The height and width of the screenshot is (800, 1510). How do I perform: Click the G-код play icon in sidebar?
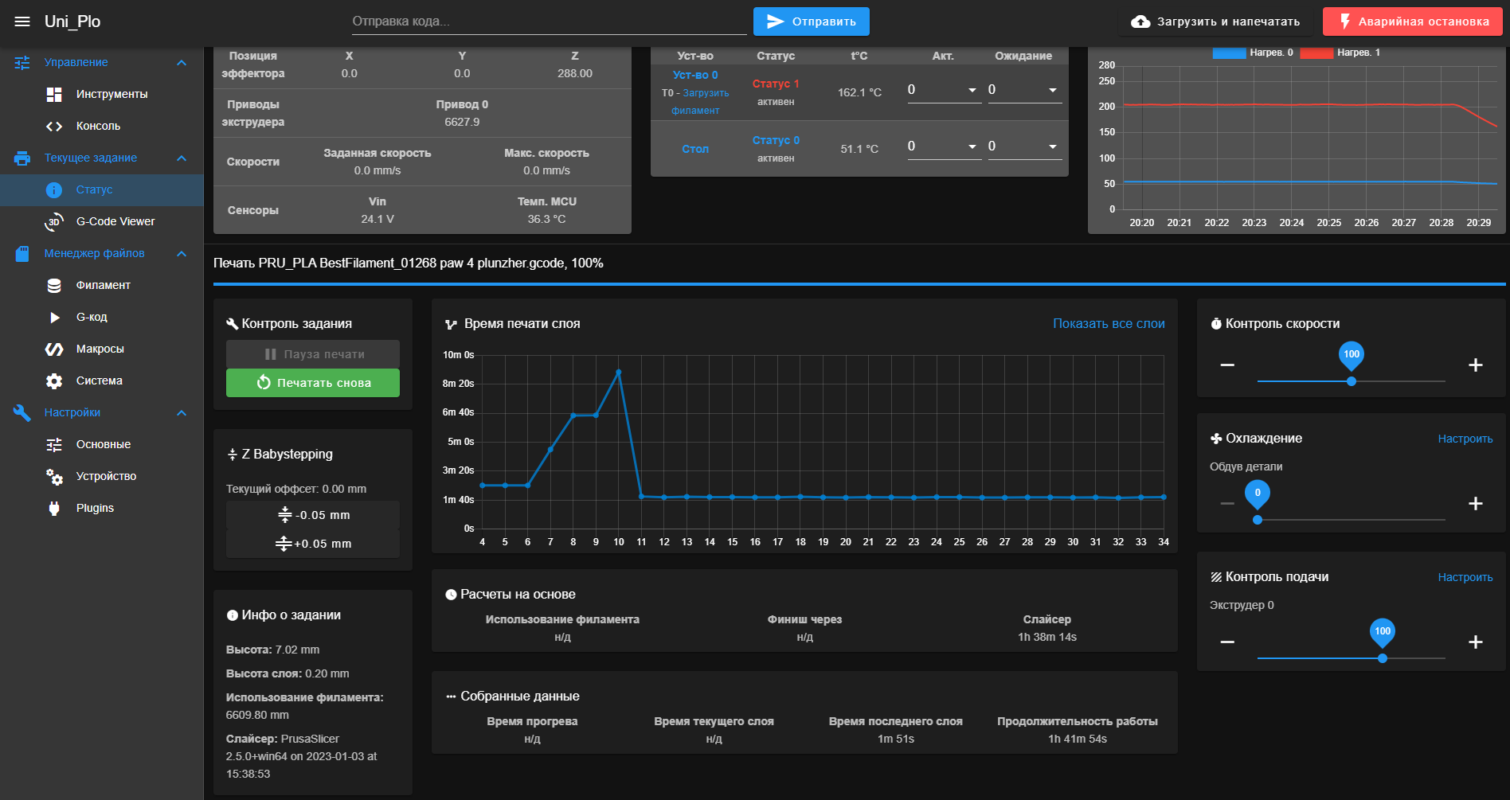[54, 317]
